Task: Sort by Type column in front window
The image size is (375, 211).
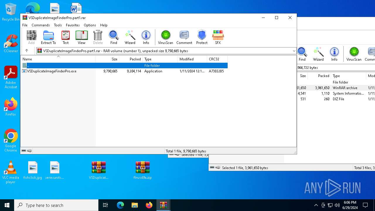Action: [160, 59]
